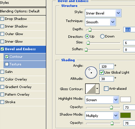Click the Gloss Contour thumbnail preview

[91, 89]
